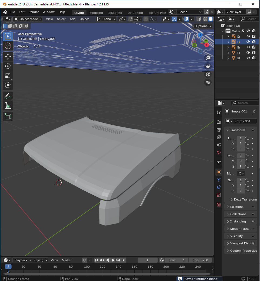Select the Add Cube tool
Image resolution: width=260 pixels, height=281 pixels.
click(x=8, y=117)
